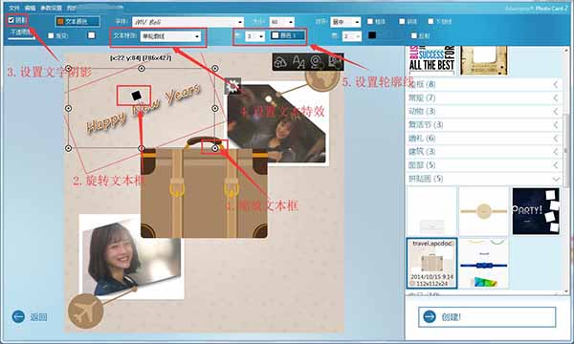Click the bottom-right resize handle of text box
The width and height of the screenshot is (574, 344).
(x=215, y=148)
